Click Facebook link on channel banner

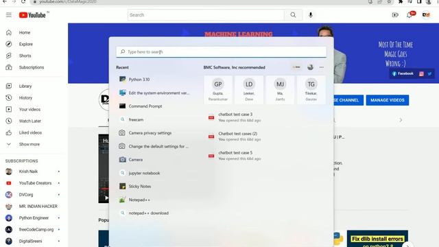[403, 73]
